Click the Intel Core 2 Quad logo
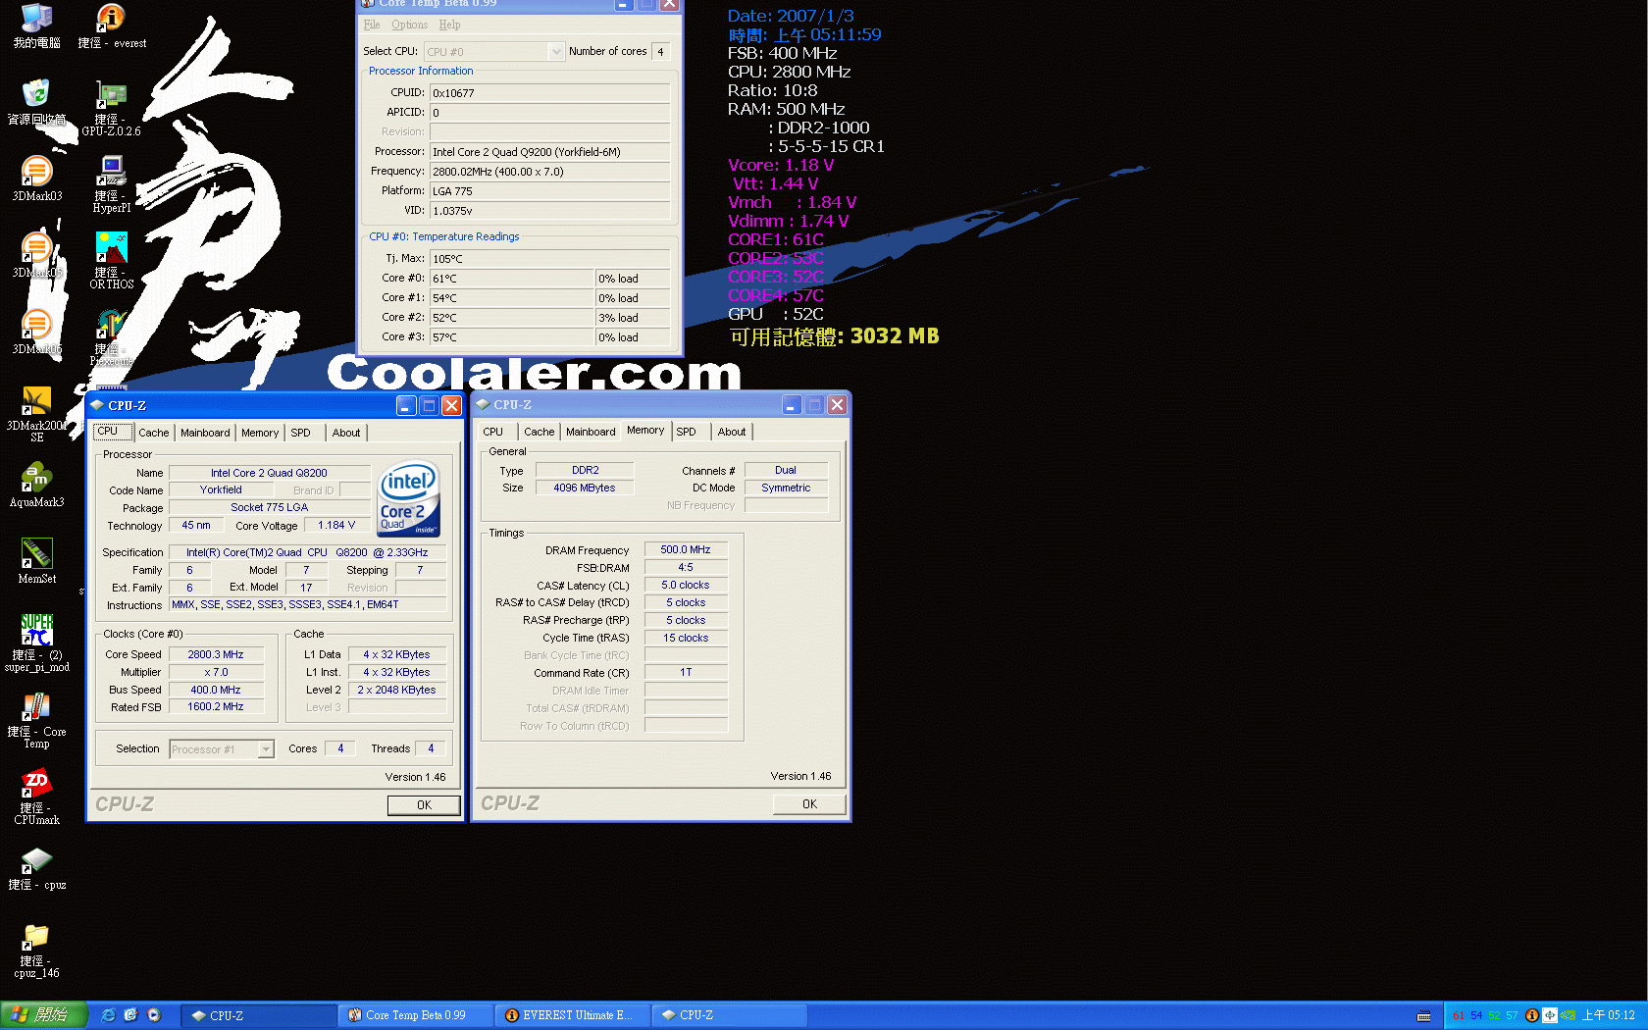Viewport: 1648px width, 1030px height. pos(408,499)
